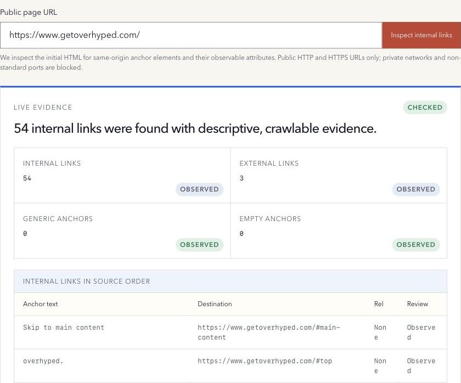Click the EXTERNAL LINKS label

click(x=269, y=164)
